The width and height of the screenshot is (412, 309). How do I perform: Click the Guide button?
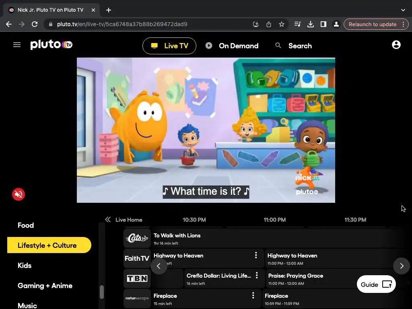(376, 284)
